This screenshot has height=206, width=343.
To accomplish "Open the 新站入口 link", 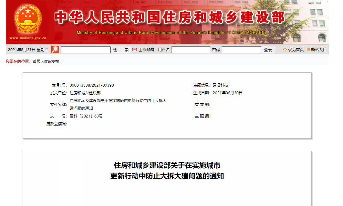I will click(x=319, y=50).
